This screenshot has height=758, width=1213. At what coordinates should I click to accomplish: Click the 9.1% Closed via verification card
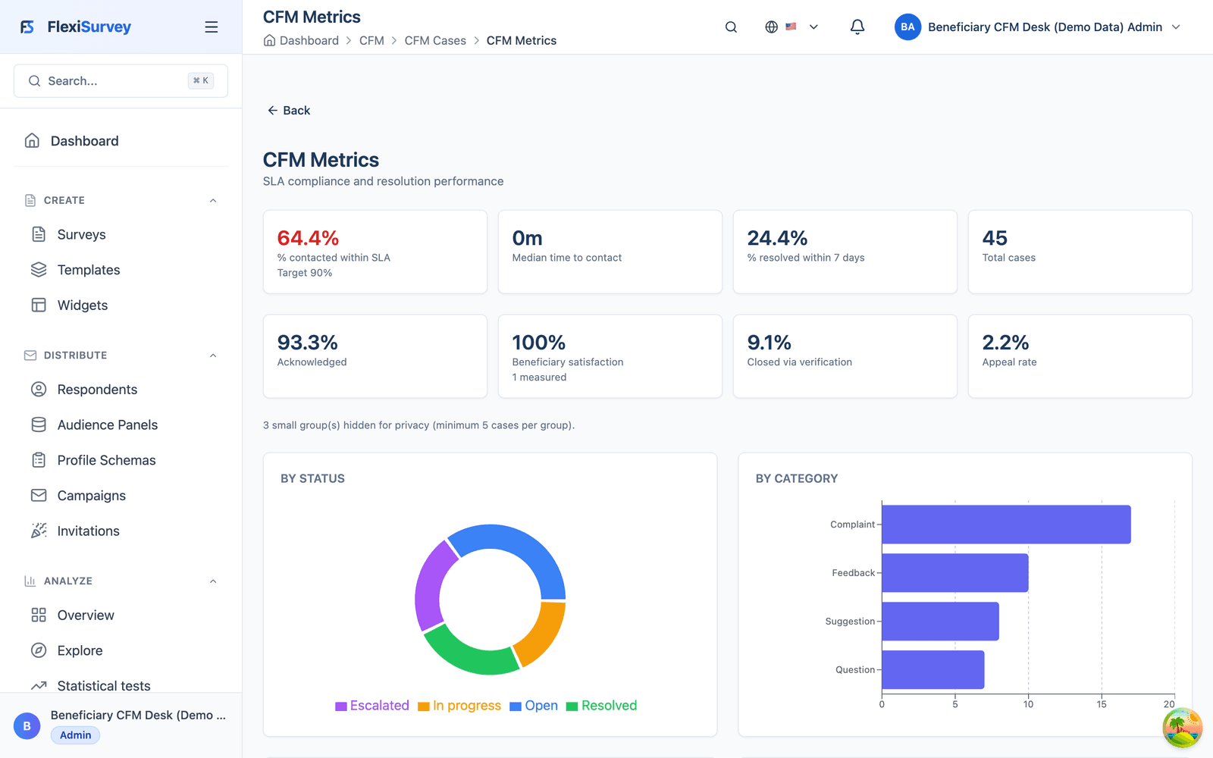click(x=845, y=356)
